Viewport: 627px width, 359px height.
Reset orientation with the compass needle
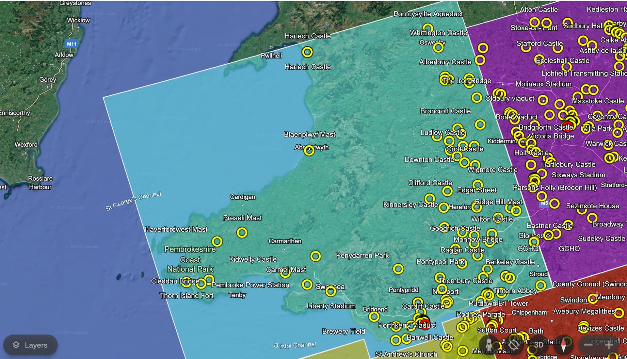563,345
